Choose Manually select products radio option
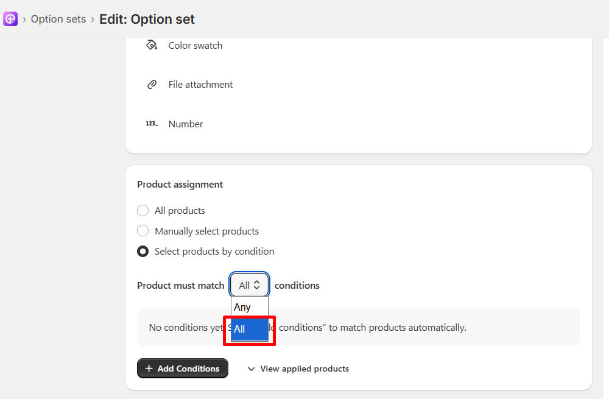Screen dimensions: 609x399 click(143, 231)
